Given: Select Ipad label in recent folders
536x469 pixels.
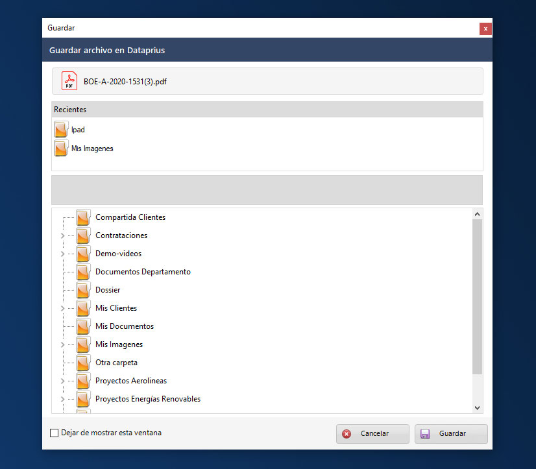Looking at the screenshot, I should point(78,130).
